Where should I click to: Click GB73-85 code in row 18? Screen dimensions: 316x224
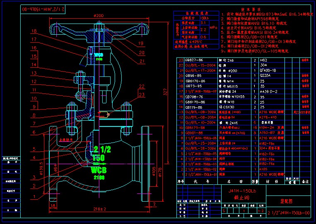point(193,86)
